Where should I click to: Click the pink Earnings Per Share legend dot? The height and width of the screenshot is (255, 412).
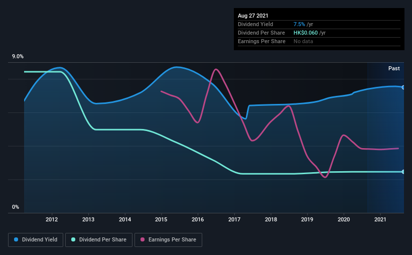(x=143, y=239)
